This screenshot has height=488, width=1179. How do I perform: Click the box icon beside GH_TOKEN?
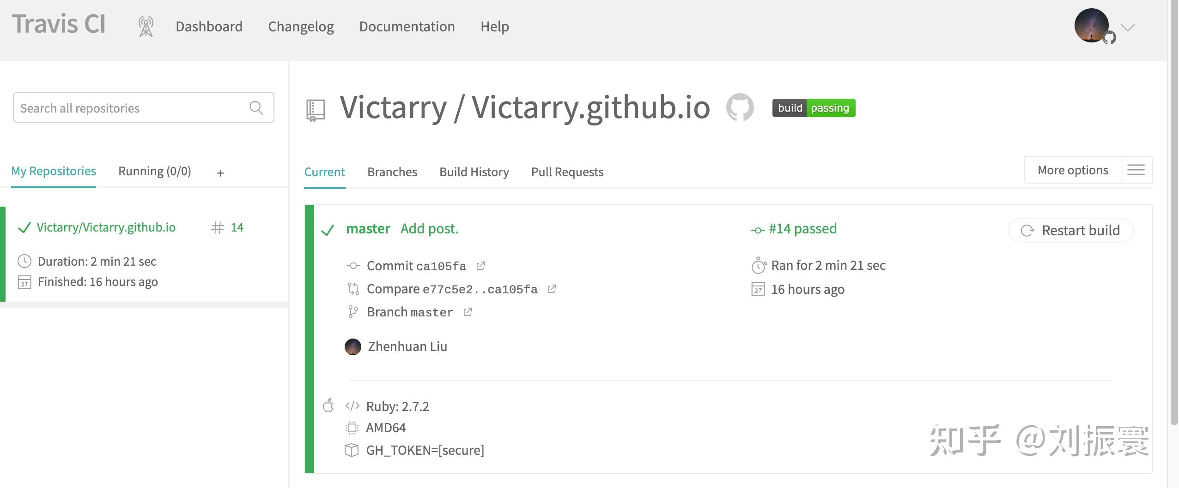click(x=352, y=450)
